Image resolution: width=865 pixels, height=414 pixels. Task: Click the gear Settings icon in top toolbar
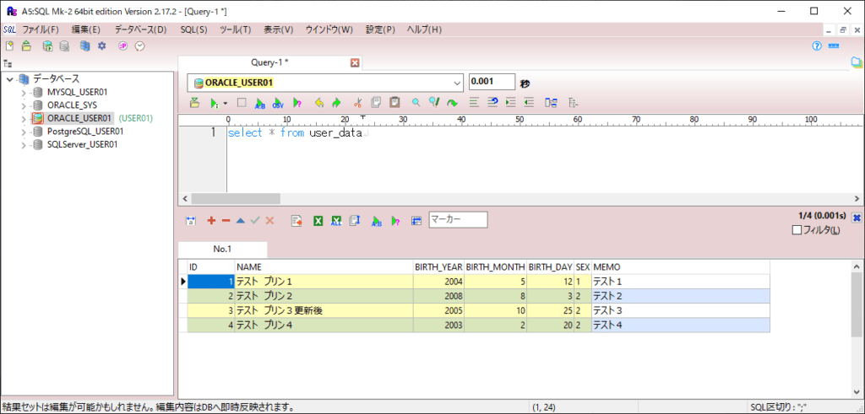(101, 46)
